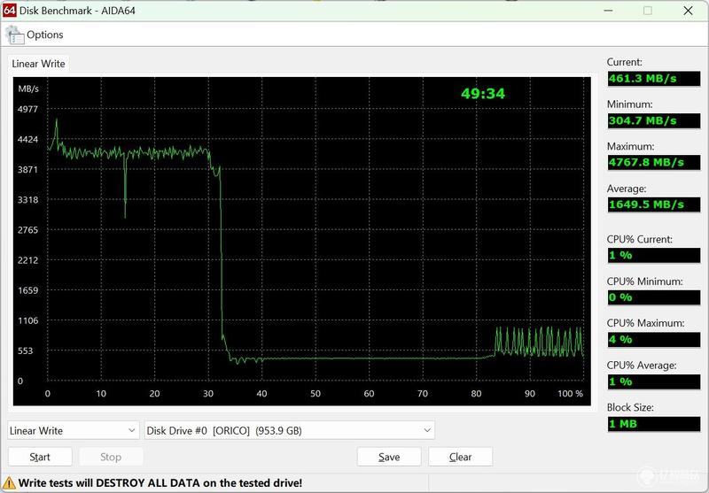Click the Stop button

pos(112,457)
